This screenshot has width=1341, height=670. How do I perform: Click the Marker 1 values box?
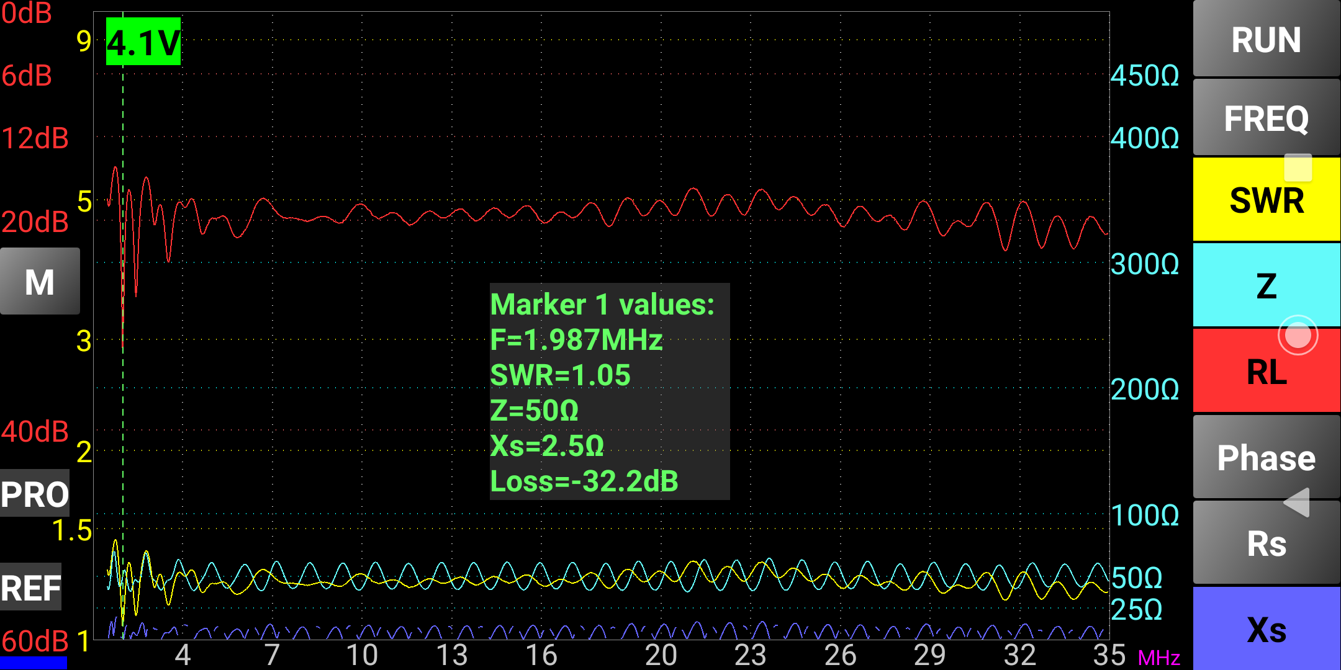click(609, 391)
